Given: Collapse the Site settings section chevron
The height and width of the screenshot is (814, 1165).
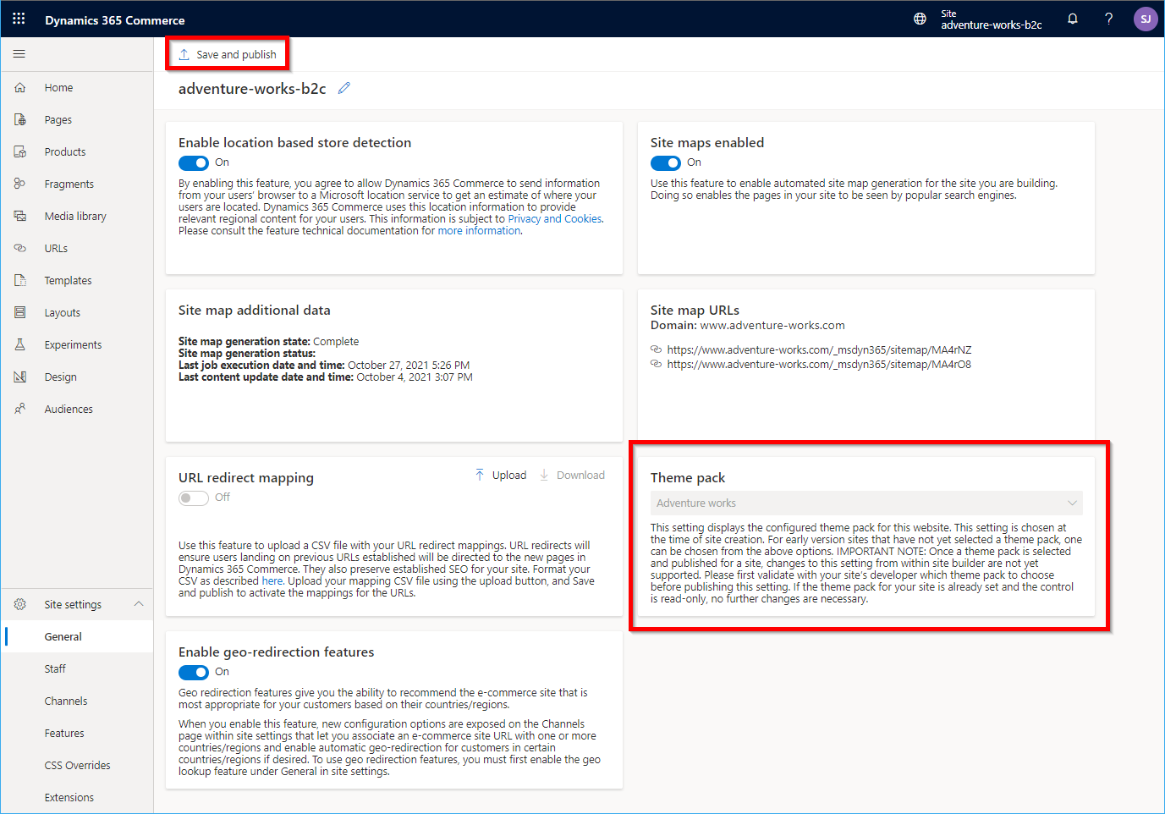Looking at the screenshot, I should [x=139, y=604].
